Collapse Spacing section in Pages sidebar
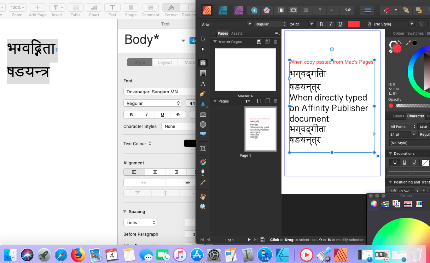The image size is (430, 263). click(x=125, y=211)
